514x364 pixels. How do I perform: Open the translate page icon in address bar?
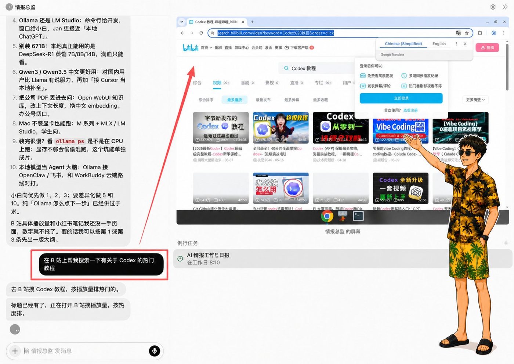[458, 33]
